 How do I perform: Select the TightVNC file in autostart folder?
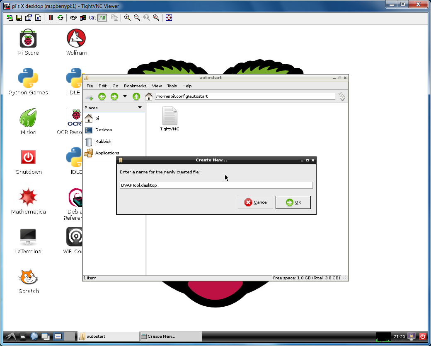coord(169,119)
